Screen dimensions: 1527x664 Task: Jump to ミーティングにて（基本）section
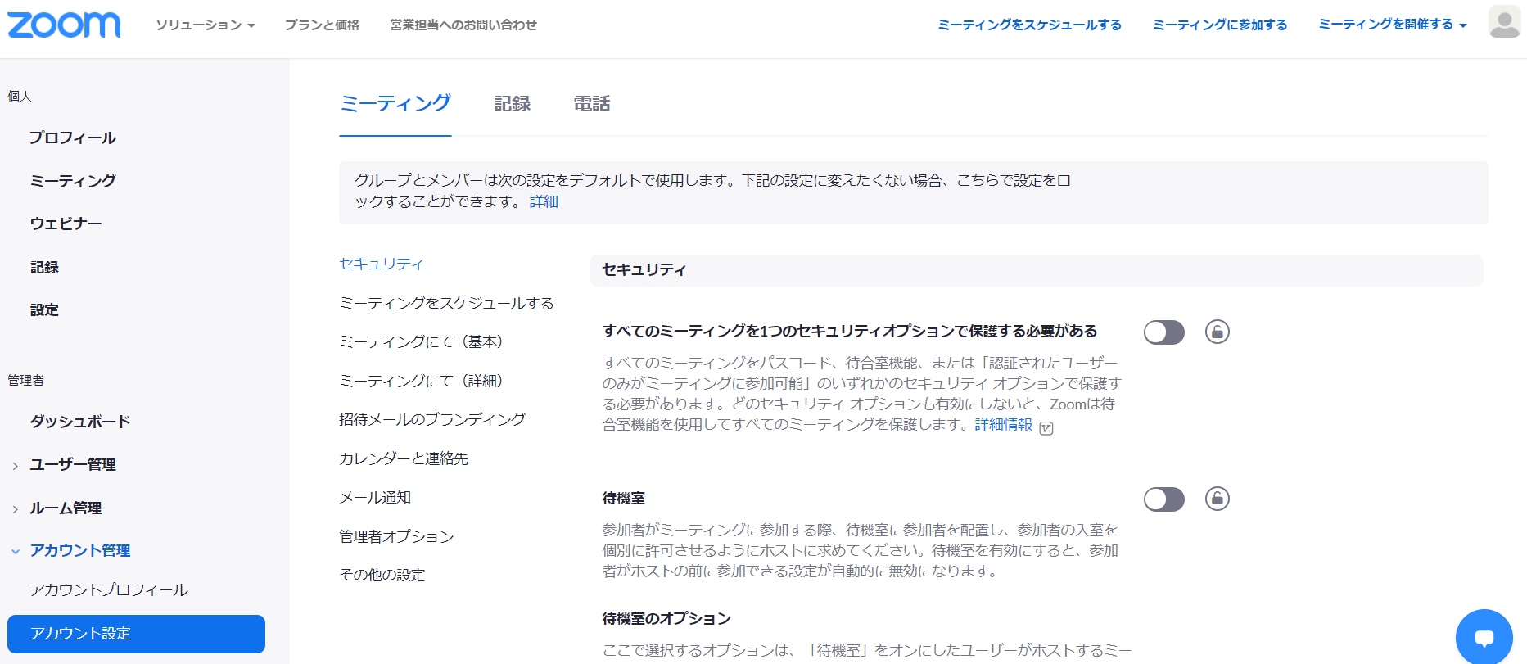tap(421, 341)
